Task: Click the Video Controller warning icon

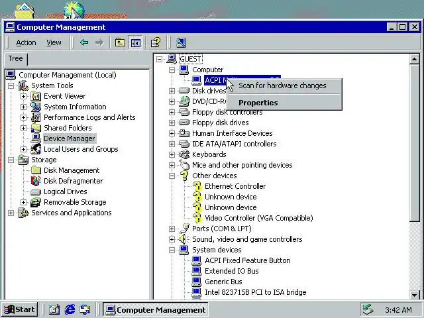Action: pyautogui.click(x=197, y=218)
